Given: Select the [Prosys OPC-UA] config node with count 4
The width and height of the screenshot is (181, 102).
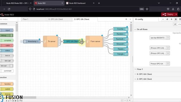Looking at the screenshot, I should (160, 53).
